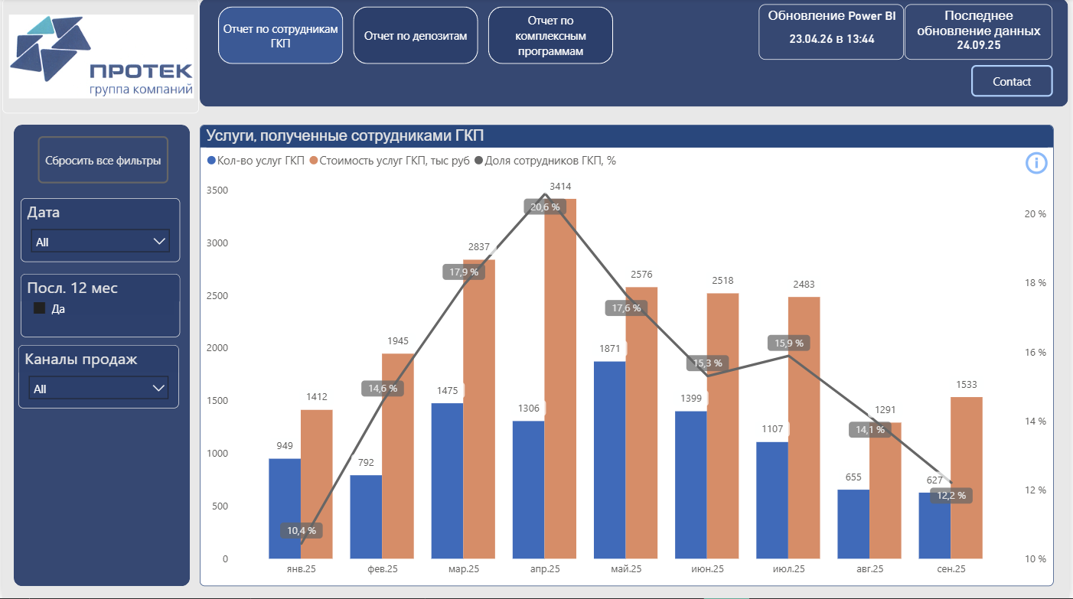Open the Дата dropdown filter
Image resolution: width=1073 pixels, height=599 pixels.
(x=99, y=242)
